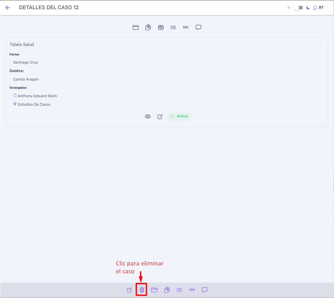Open folder icon in top toolbar
334x298 pixels.
pos(135,27)
